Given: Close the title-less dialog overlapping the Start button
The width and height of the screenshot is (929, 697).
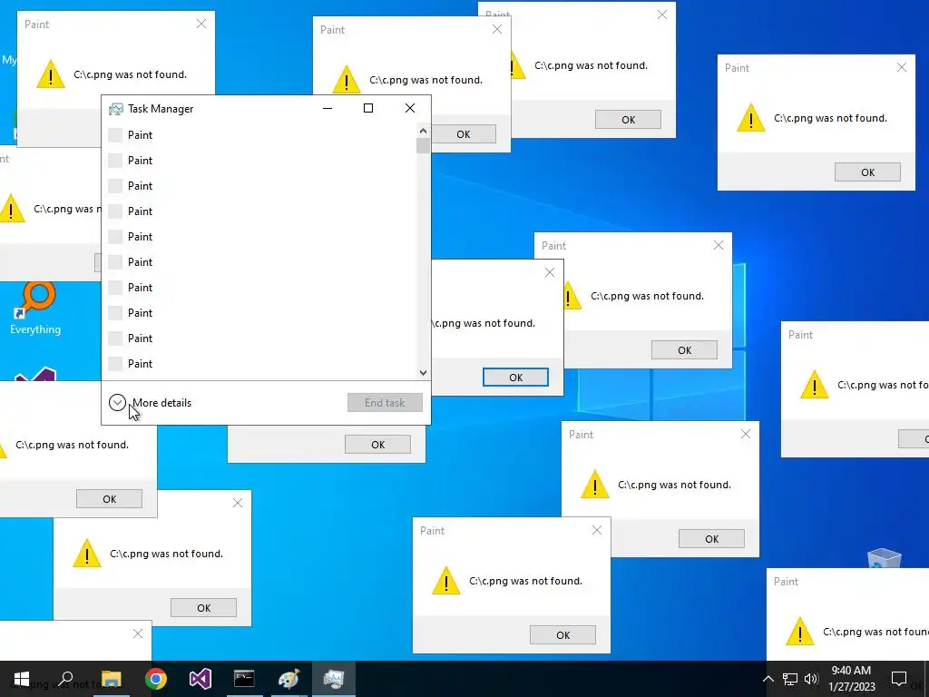Looking at the screenshot, I should [x=138, y=633].
